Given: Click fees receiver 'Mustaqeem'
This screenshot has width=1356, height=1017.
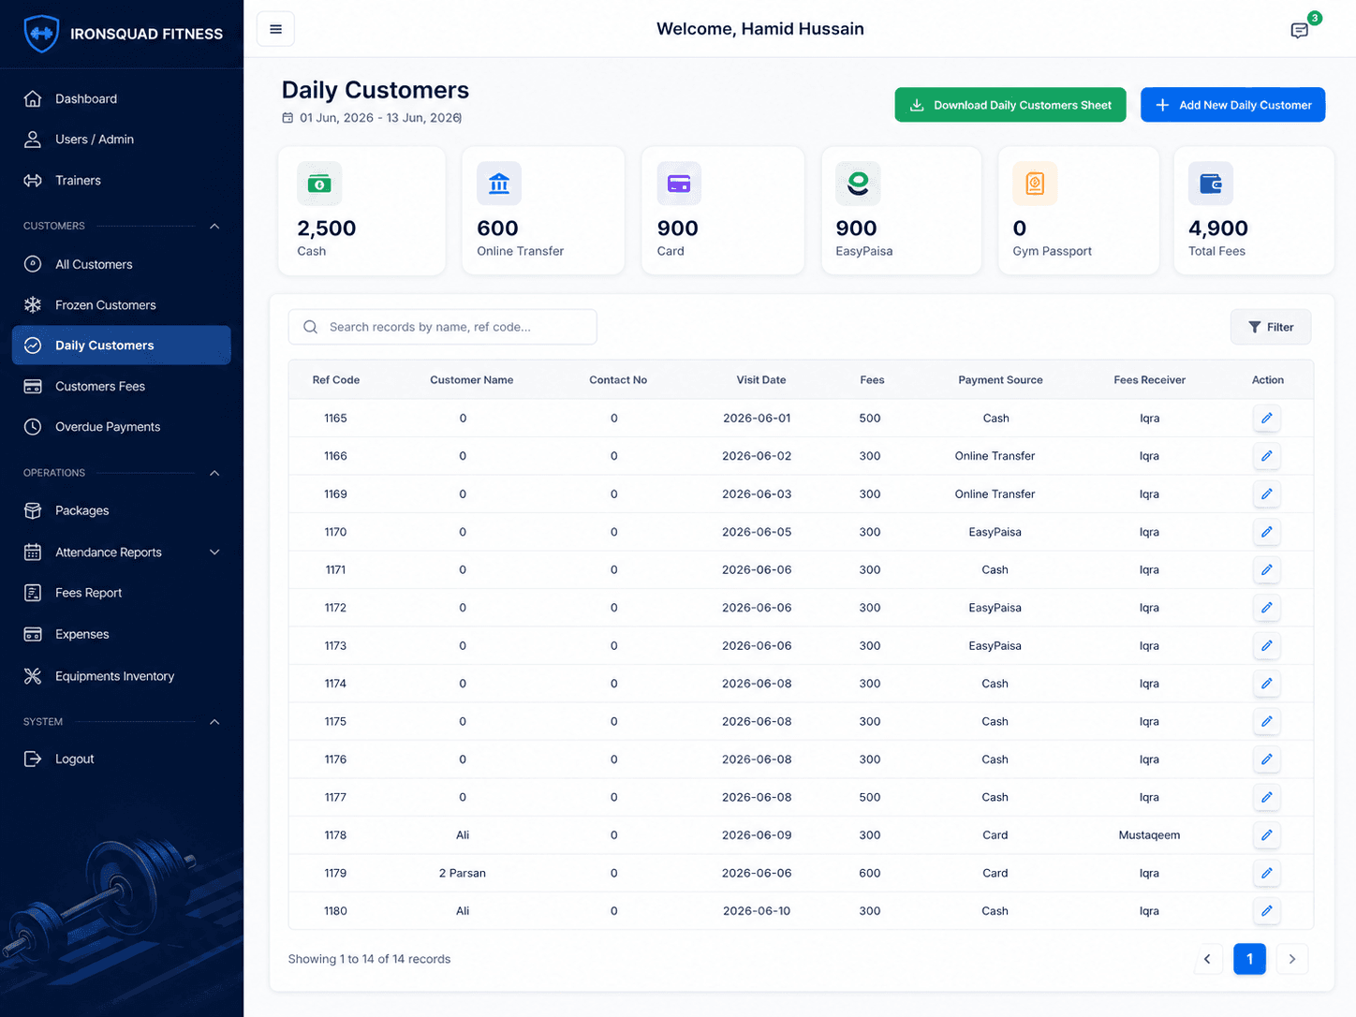Looking at the screenshot, I should coord(1149,835).
